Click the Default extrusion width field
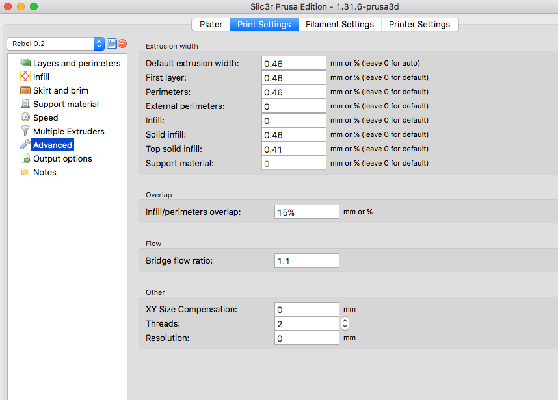Image resolution: width=558 pixels, height=400 pixels. [293, 63]
